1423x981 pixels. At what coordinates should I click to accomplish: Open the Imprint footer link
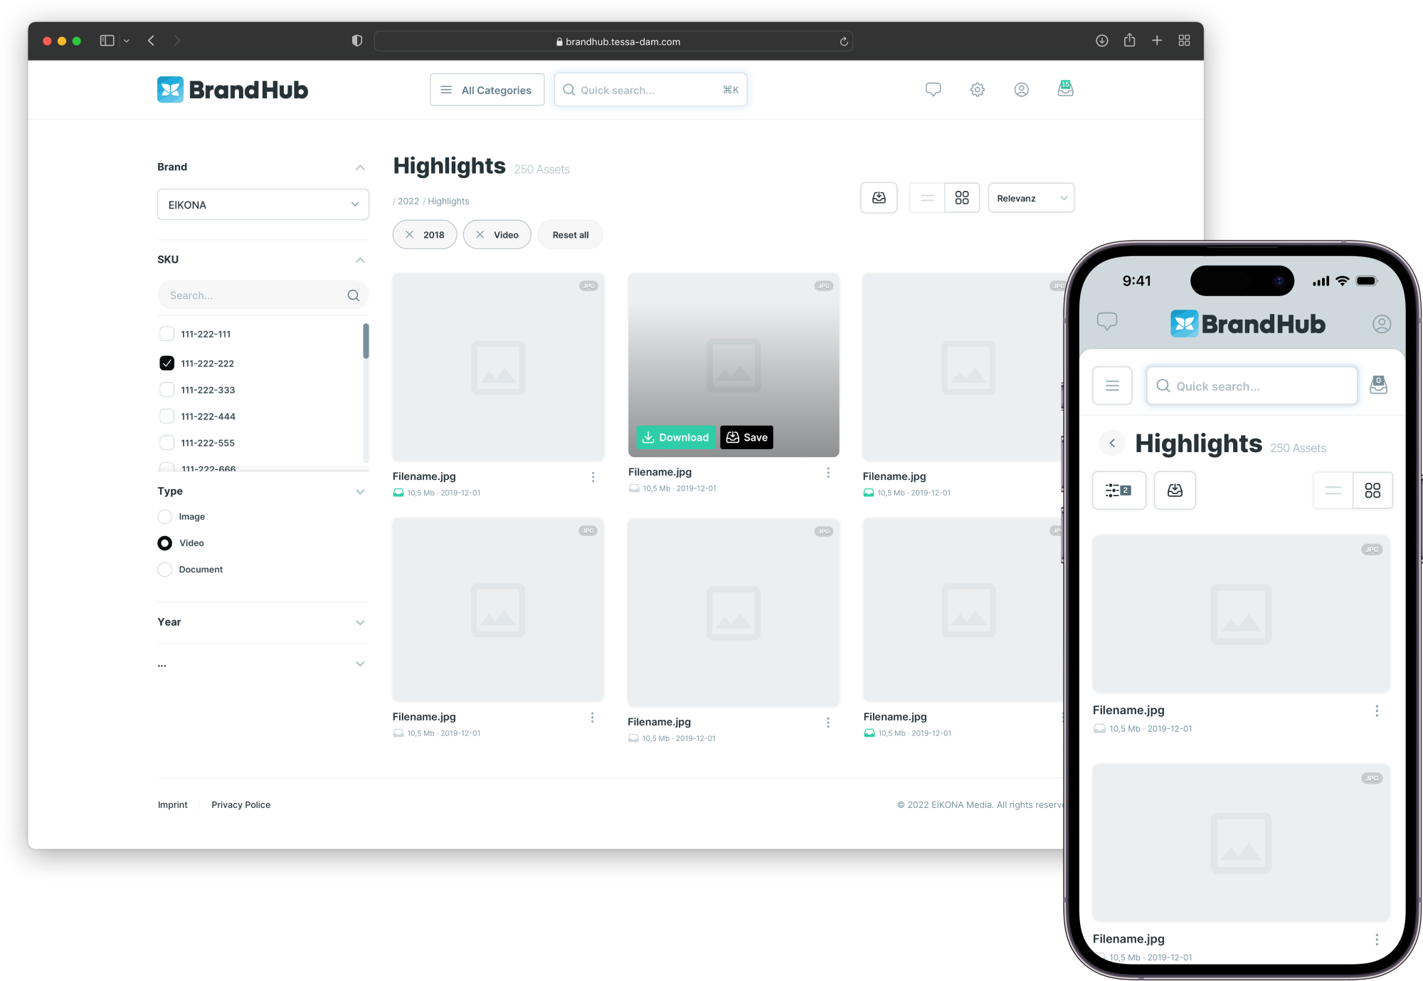(172, 804)
